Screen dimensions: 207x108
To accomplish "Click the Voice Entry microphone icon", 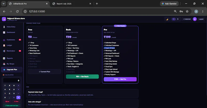I will tap(4, 27).
